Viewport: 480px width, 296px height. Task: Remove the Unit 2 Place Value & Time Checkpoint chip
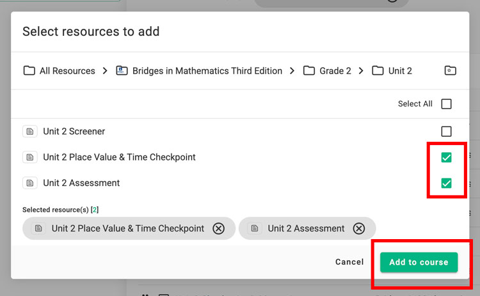click(x=219, y=228)
